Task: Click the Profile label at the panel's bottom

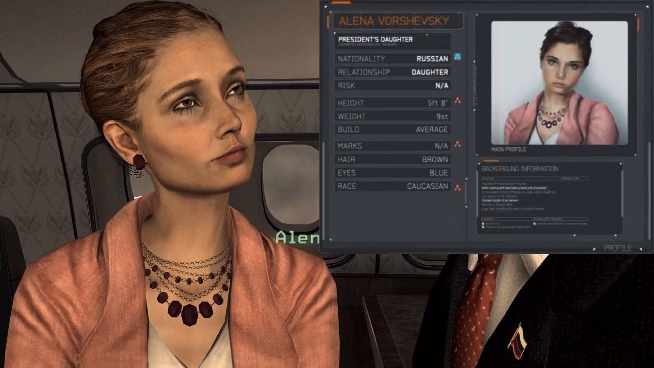Action: point(618,248)
